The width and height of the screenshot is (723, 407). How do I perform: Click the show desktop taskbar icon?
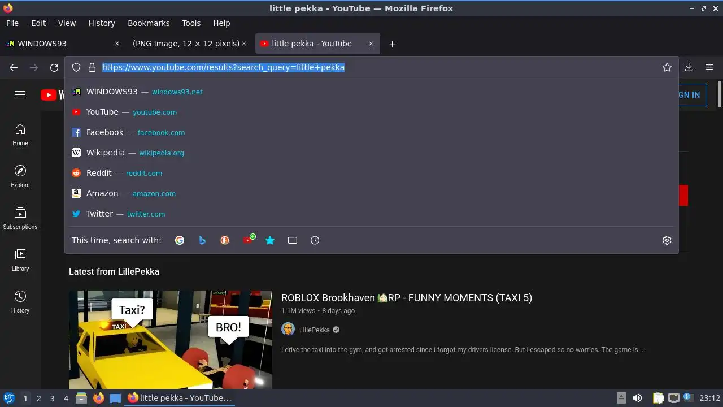point(115,398)
